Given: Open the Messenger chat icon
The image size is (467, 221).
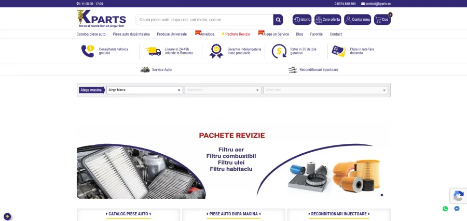Looking at the screenshot, I should [457, 209].
